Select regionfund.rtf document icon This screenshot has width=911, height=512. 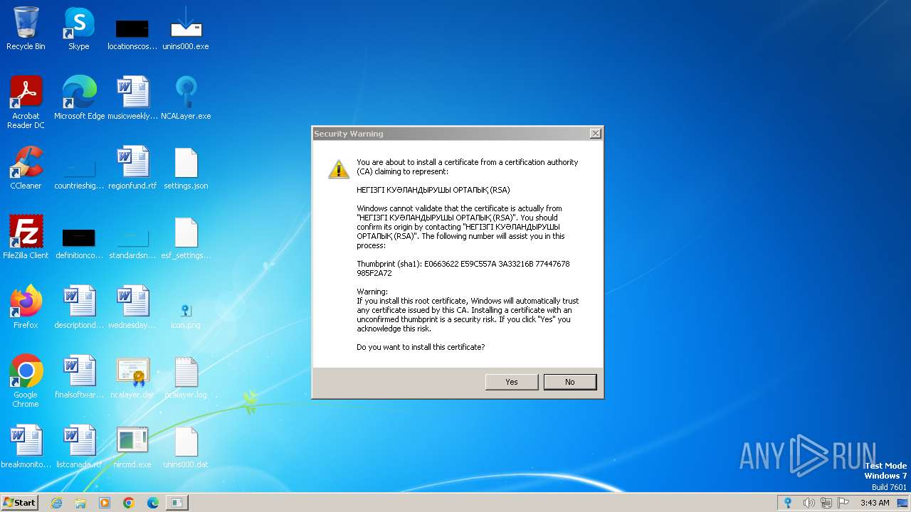tap(132, 169)
